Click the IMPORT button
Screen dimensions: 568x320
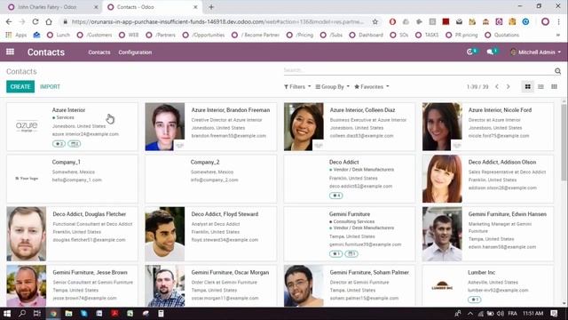pos(50,87)
